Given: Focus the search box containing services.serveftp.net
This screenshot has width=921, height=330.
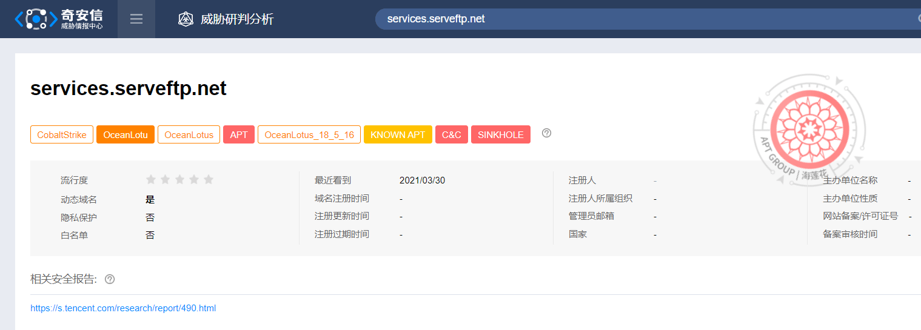Looking at the screenshot, I should click(649, 19).
